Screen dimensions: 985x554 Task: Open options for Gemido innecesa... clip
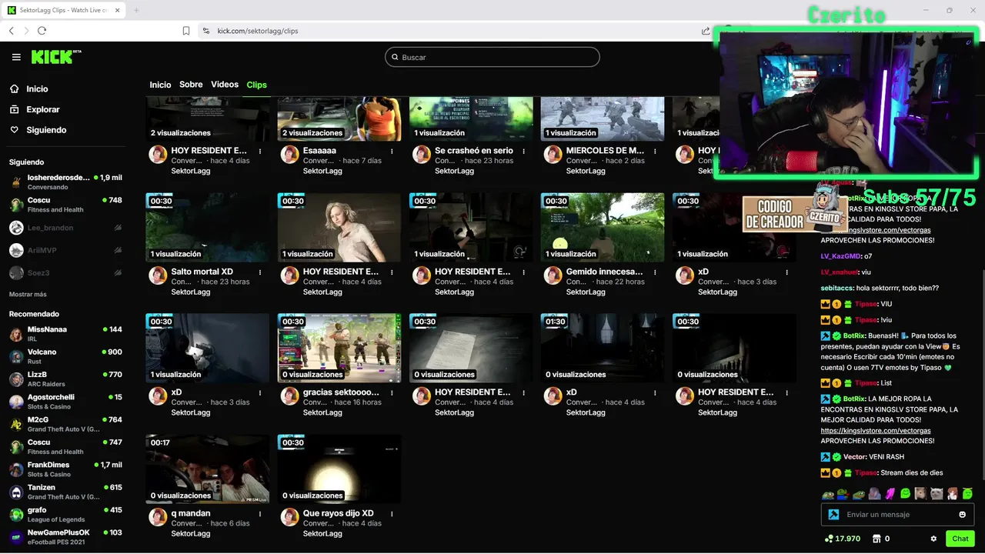point(656,272)
